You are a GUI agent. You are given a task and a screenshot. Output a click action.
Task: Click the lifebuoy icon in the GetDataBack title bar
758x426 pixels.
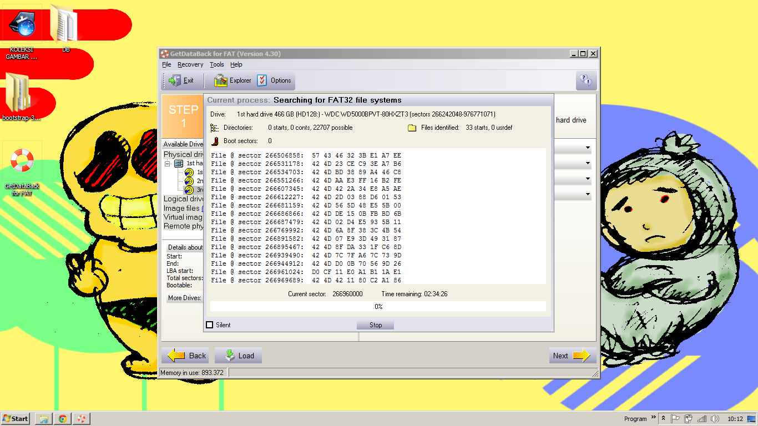point(165,54)
